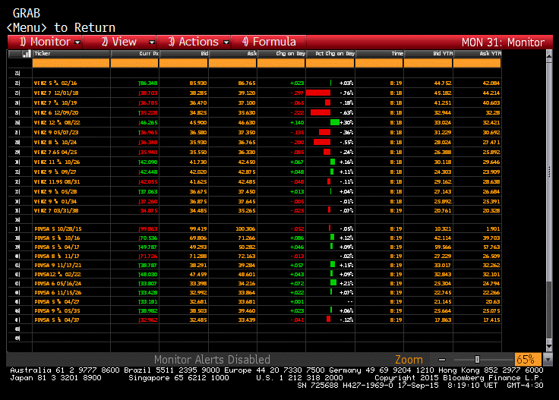This screenshot has width=559, height=400.
Task: Click the Monitor Alerts Disabled status text
Action: coord(212,360)
